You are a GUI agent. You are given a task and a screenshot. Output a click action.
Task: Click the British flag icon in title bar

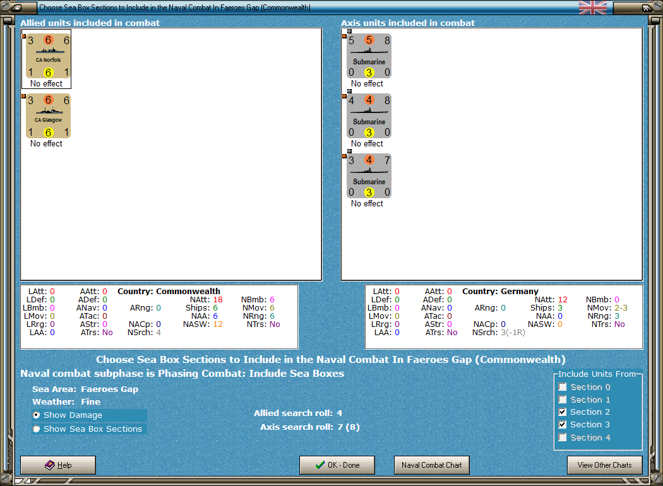pyautogui.click(x=592, y=7)
